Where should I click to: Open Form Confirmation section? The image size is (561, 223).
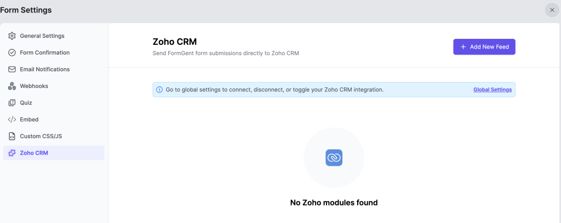point(54,52)
